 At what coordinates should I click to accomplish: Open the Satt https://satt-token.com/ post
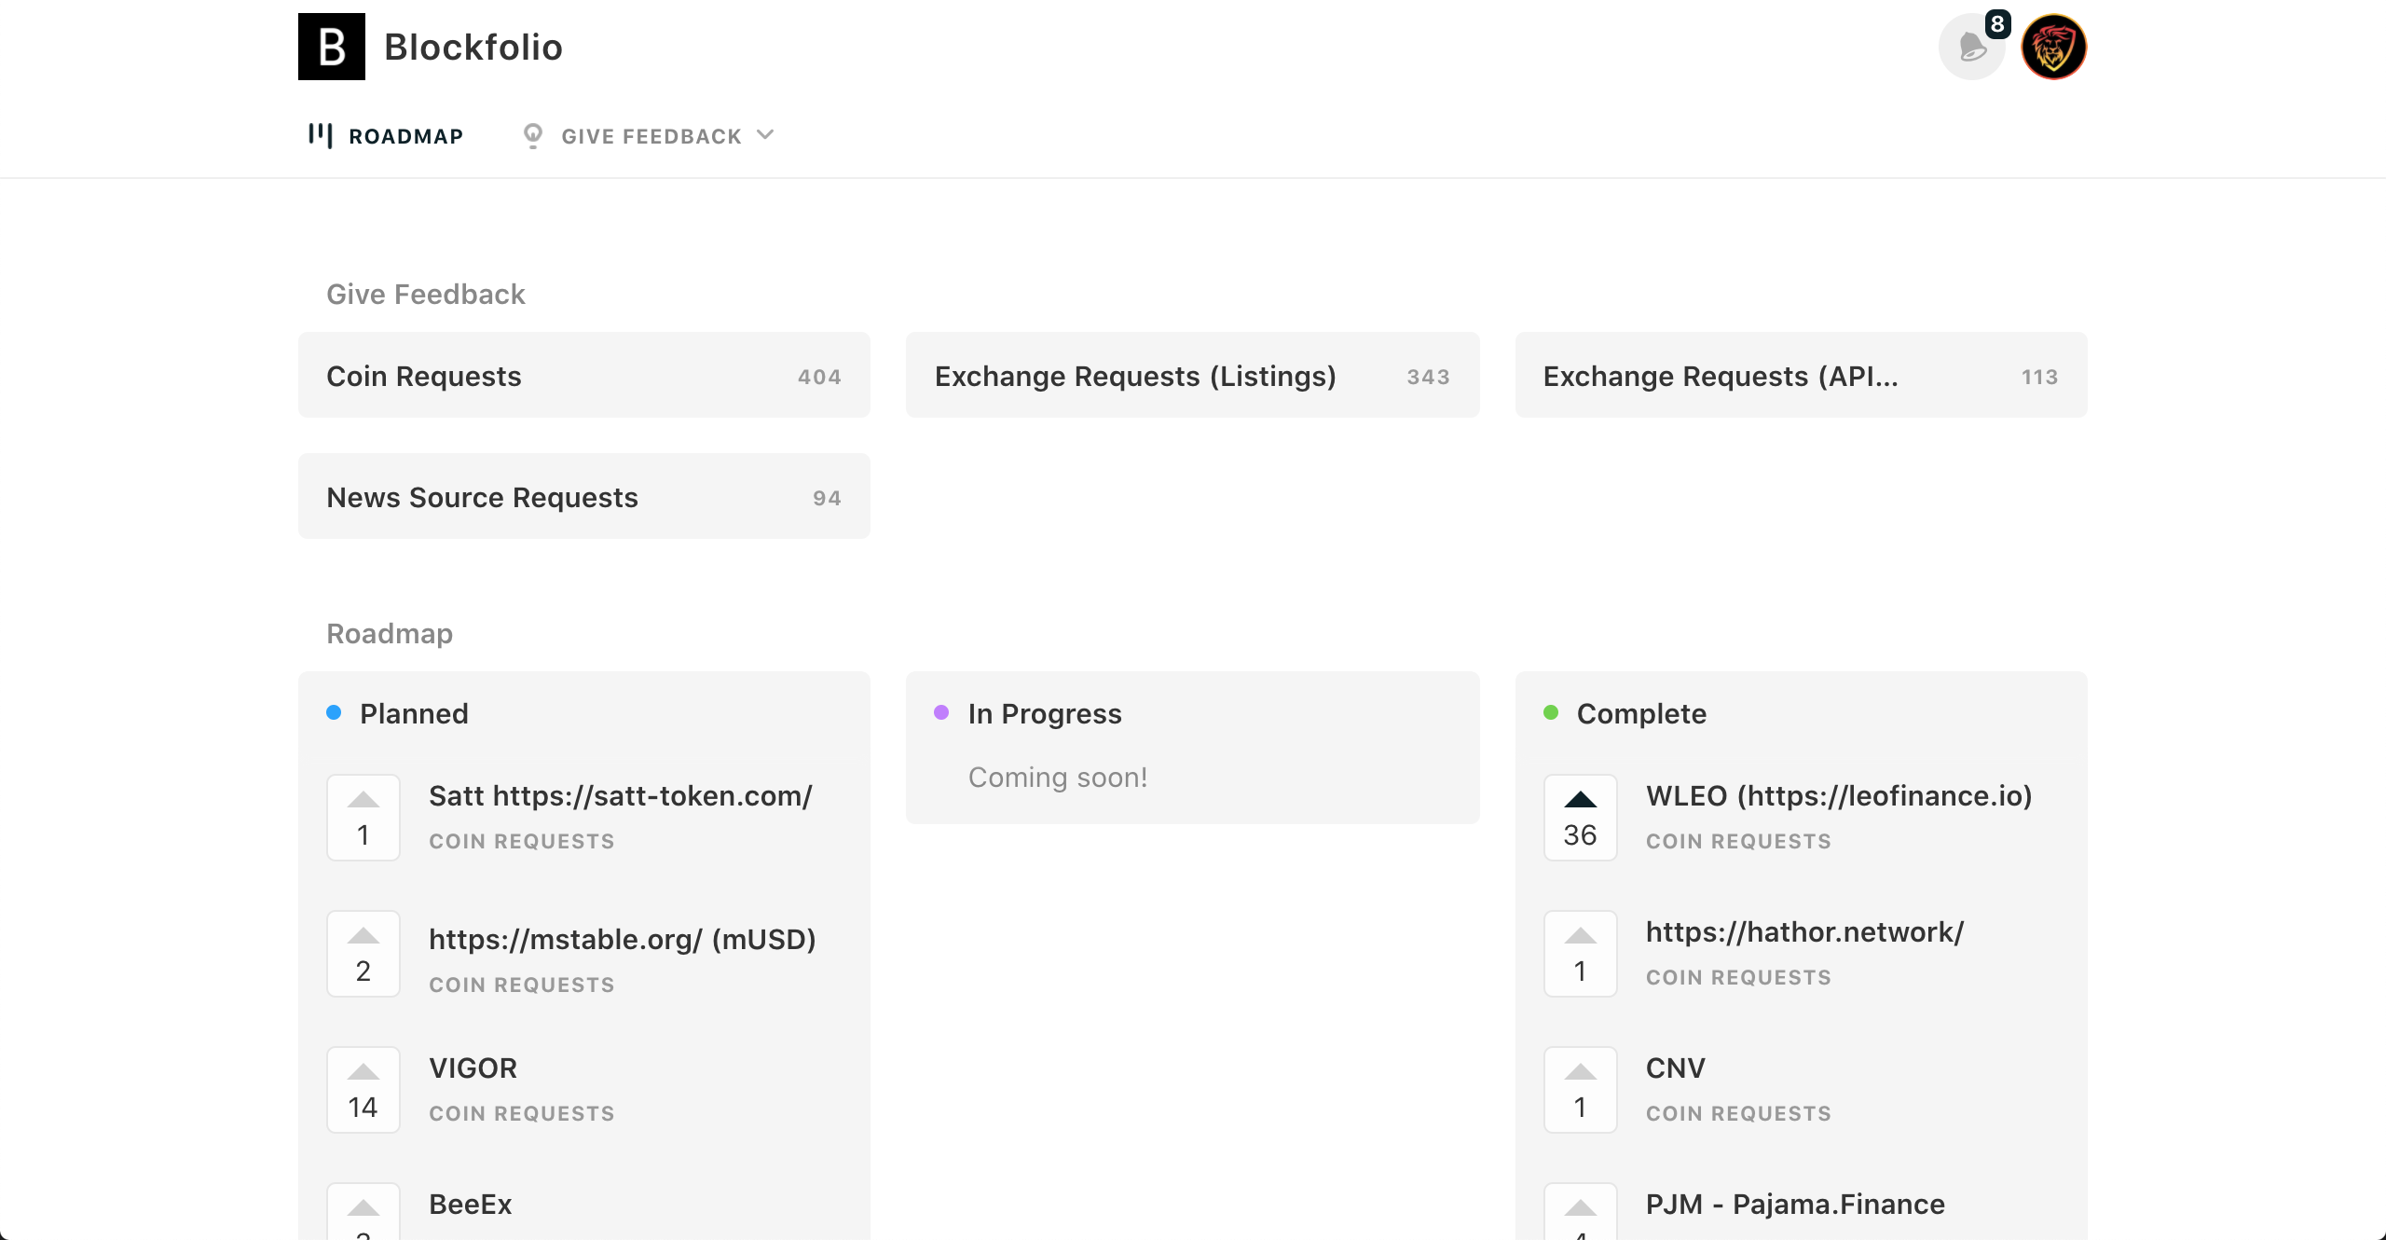point(621,796)
